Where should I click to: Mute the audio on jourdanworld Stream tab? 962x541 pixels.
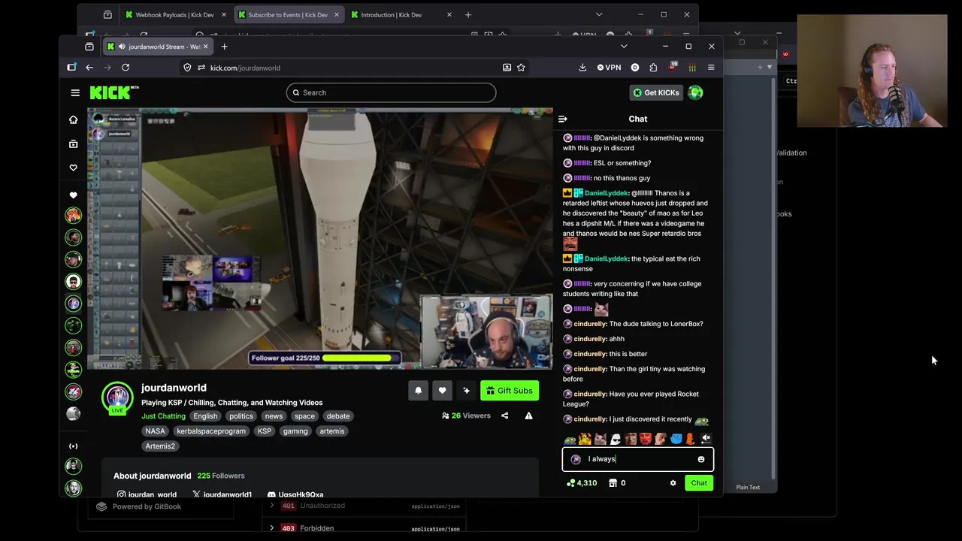[x=122, y=47]
